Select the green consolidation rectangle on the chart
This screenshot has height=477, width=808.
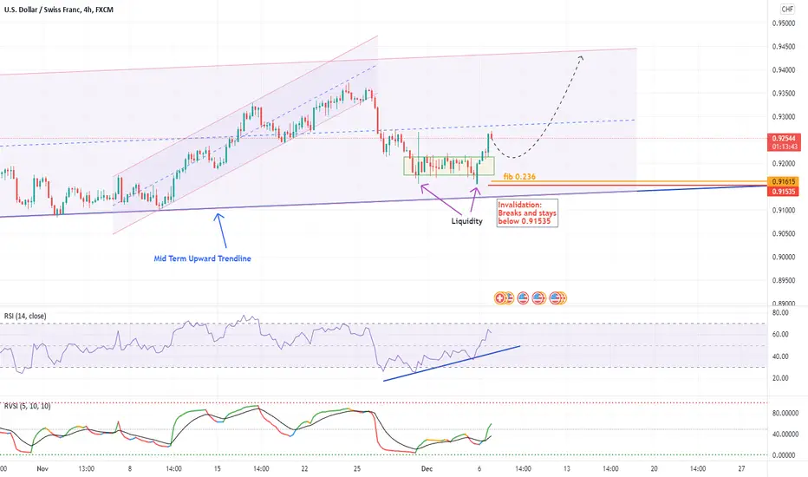[x=449, y=166]
